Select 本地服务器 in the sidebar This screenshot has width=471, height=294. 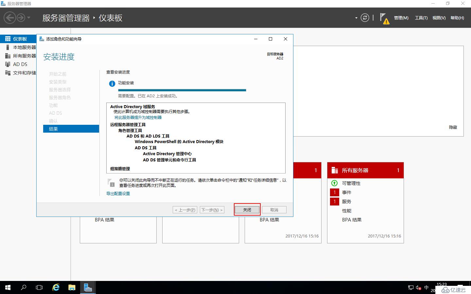[x=18, y=47]
